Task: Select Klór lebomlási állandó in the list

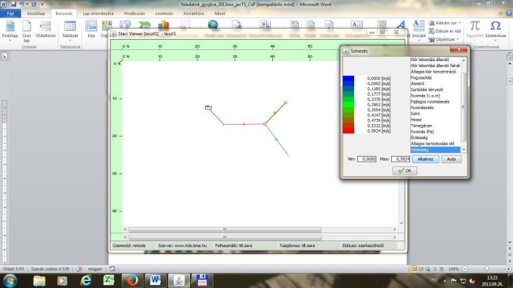Action: click(435, 60)
